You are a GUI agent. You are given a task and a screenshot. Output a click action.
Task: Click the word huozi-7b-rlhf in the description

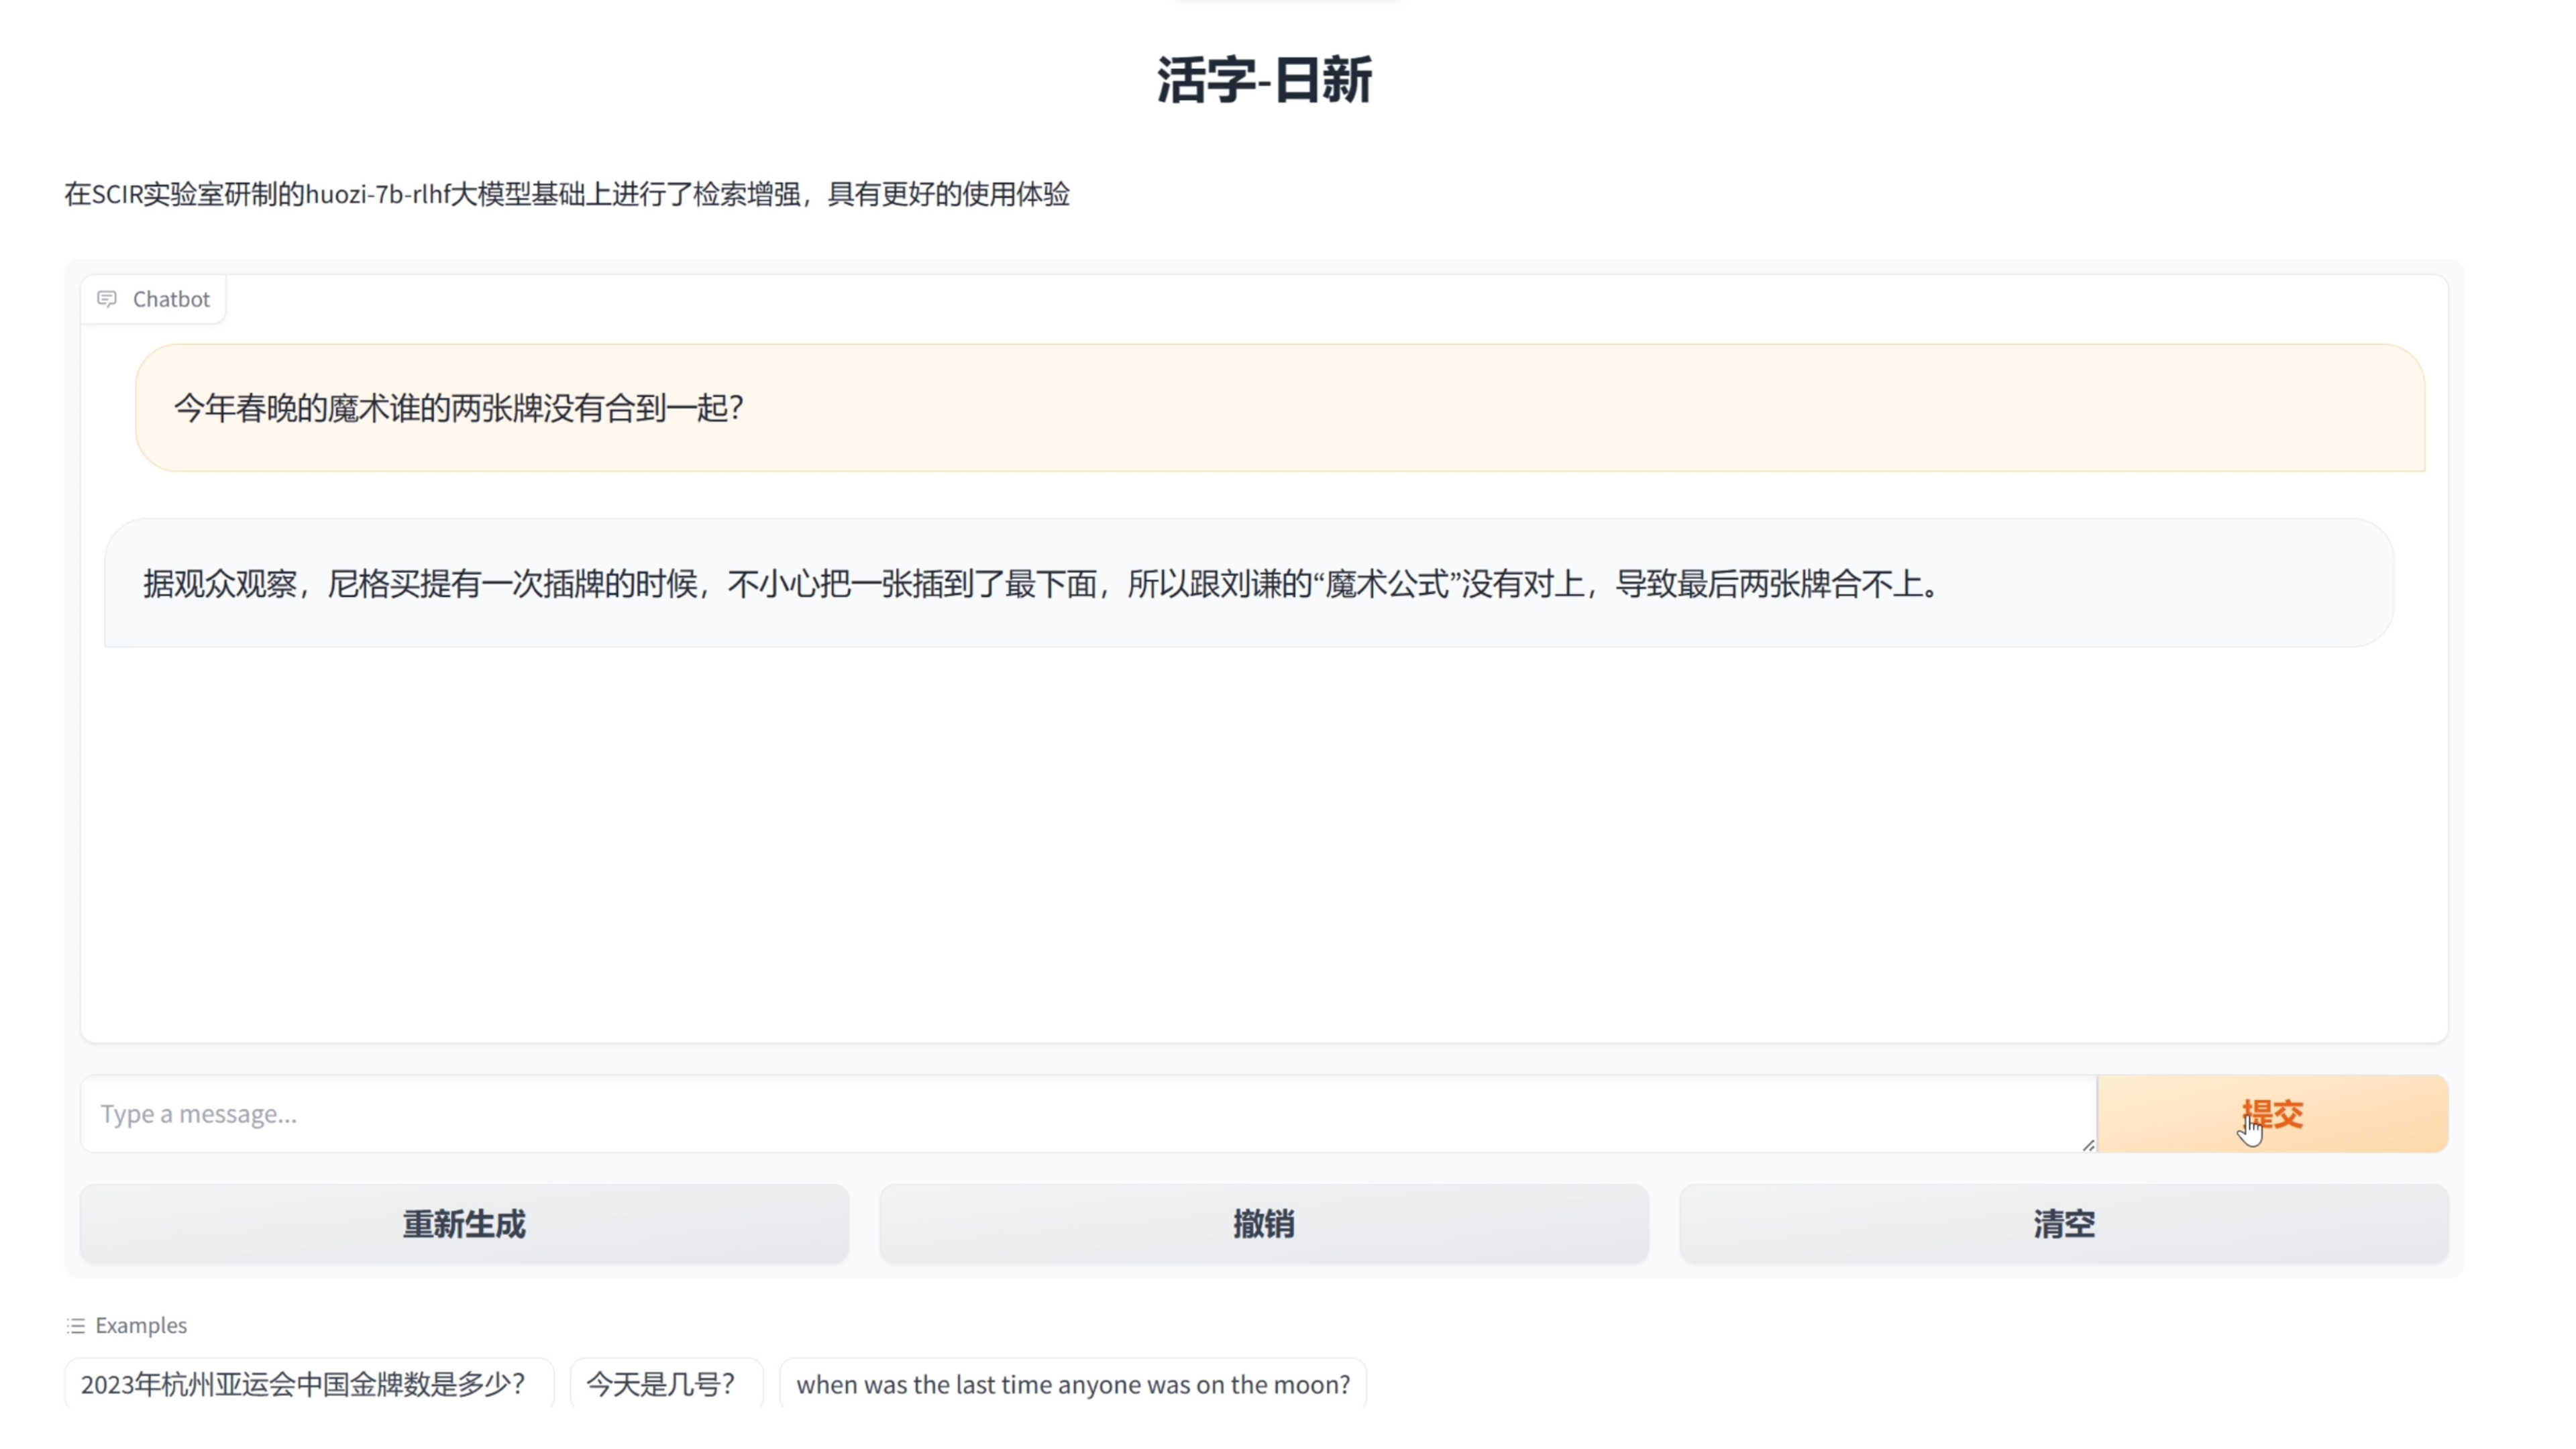377,194
